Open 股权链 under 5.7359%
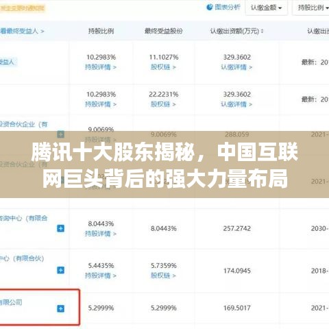Image resolution: width=329 pixels, height=329 pixels. coord(163,276)
